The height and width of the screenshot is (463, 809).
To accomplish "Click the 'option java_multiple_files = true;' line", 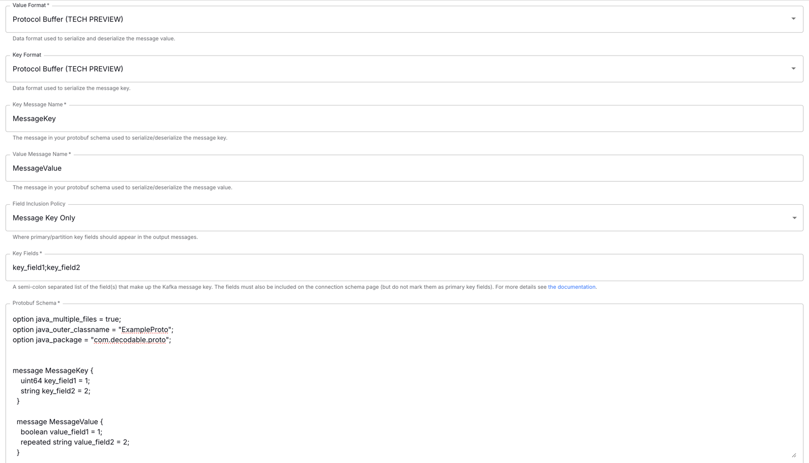I will click(x=67, y=319).
